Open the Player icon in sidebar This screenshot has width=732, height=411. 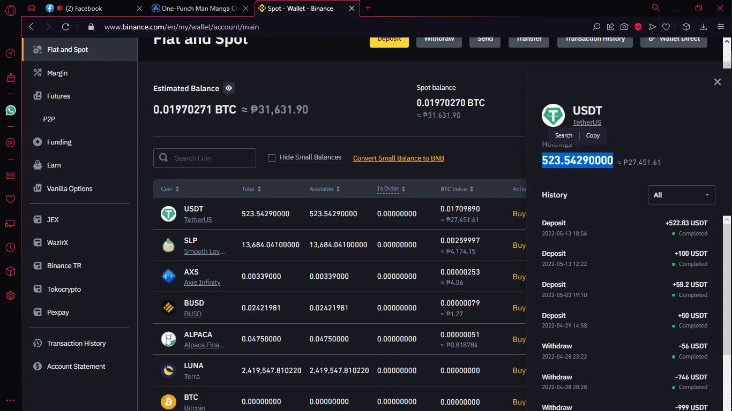click(x=10, y=142)
